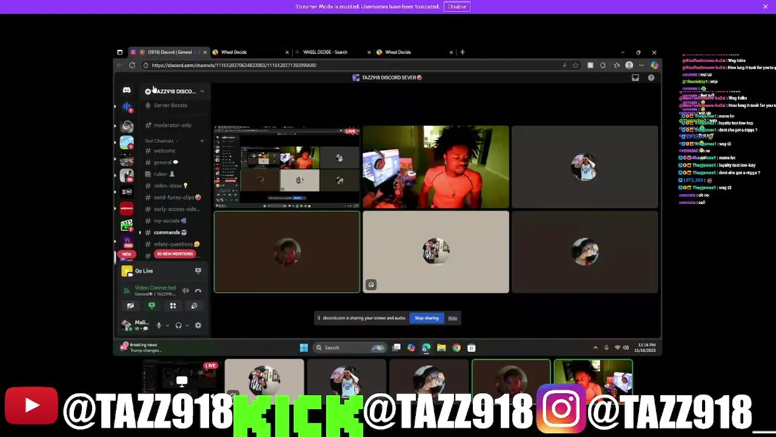The height and width of the screenshot is (437, 776).
Task: Open Discord user settings gear
Action: 198,325
